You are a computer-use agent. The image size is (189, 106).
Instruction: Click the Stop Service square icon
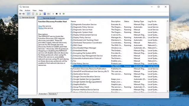[57, 14]
